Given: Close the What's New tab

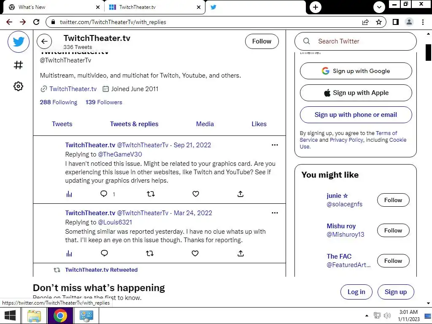Looking at the screenshot, I should (98, 7).
